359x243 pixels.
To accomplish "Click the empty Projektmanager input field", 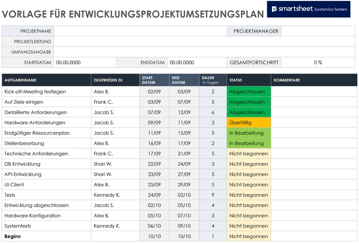I will (318, 31).
